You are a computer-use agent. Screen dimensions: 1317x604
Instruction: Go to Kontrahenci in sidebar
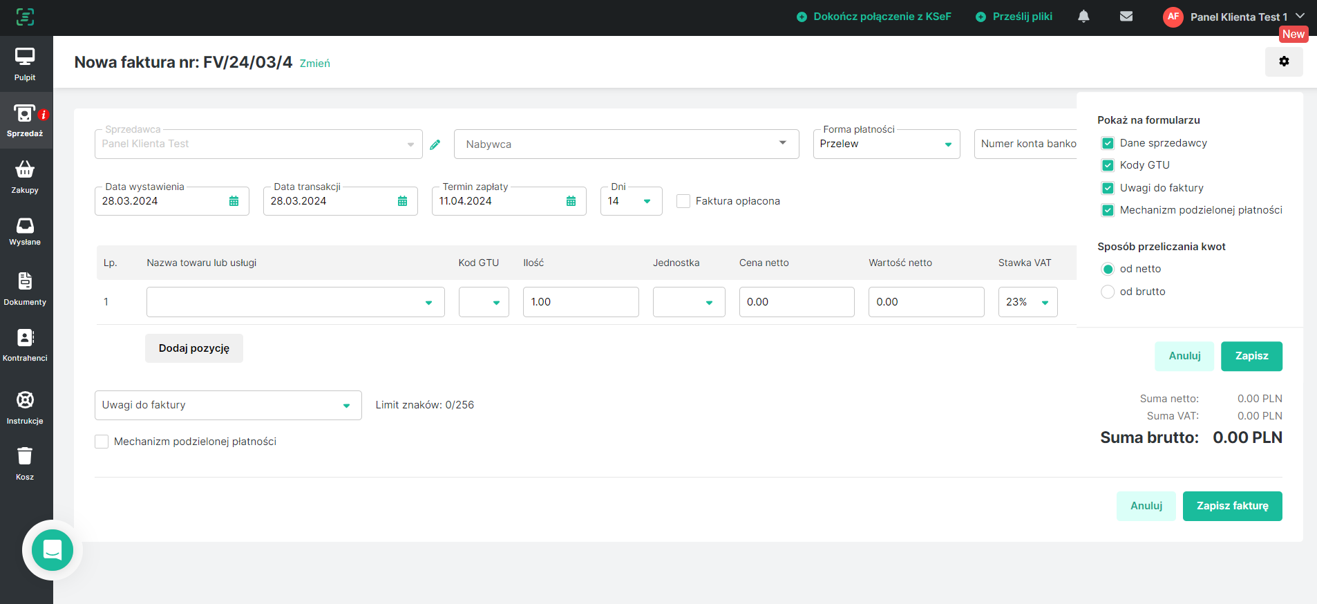[25, 344]
